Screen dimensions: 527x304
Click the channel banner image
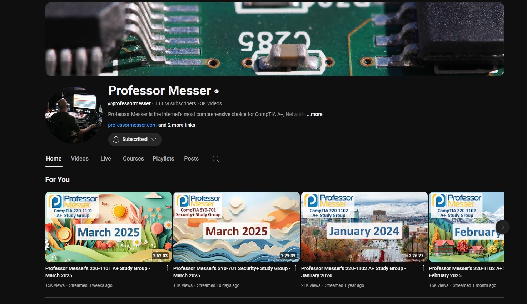(275, 39)
